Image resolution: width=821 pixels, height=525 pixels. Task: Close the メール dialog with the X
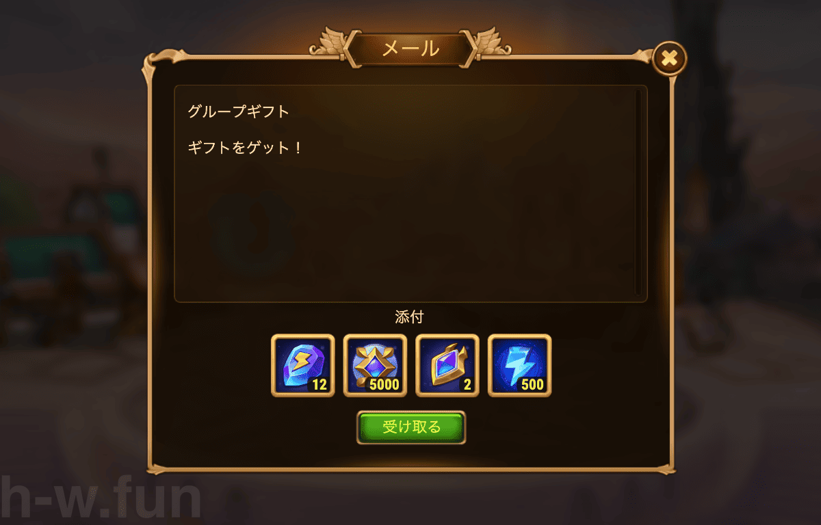click(x=669, y=59)
